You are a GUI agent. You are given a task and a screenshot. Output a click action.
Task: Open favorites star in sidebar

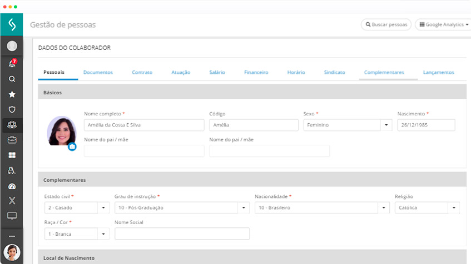12,94
